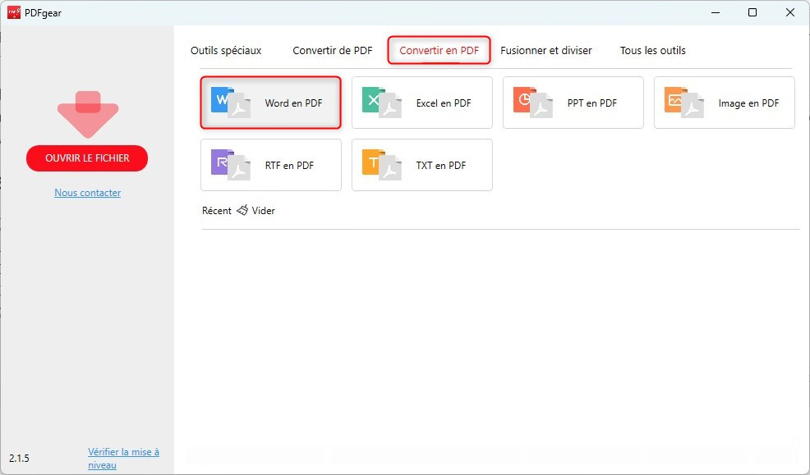Click the Vérifier la mise à niveau link
The height and width of the screenshot is (475, 810).
click(123, 456)
